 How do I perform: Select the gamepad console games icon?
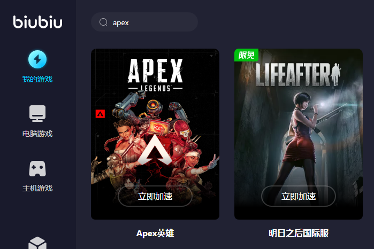37,168
